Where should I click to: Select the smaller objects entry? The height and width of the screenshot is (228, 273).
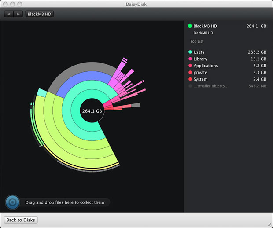pos(227,86)
